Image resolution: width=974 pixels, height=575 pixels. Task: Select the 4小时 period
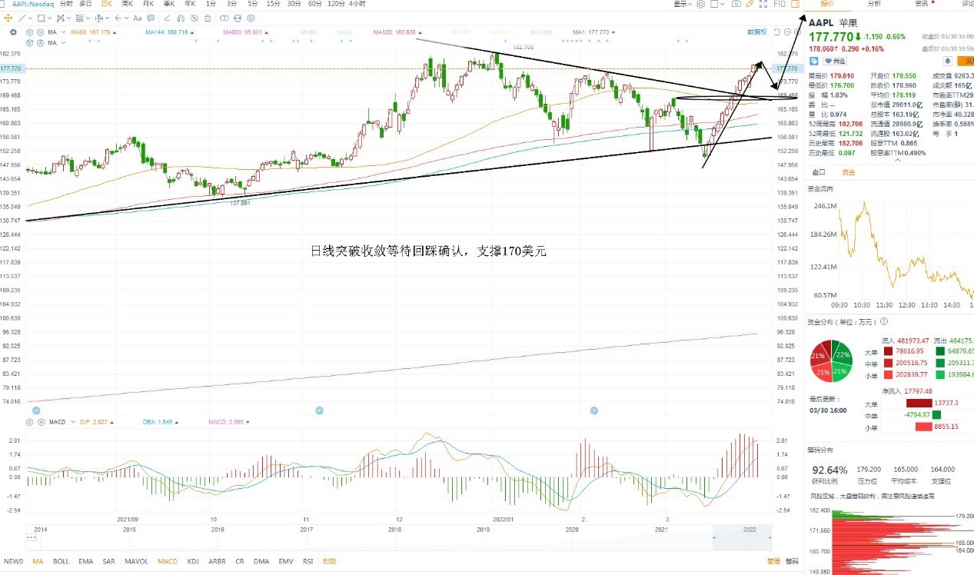coord(357,4)
